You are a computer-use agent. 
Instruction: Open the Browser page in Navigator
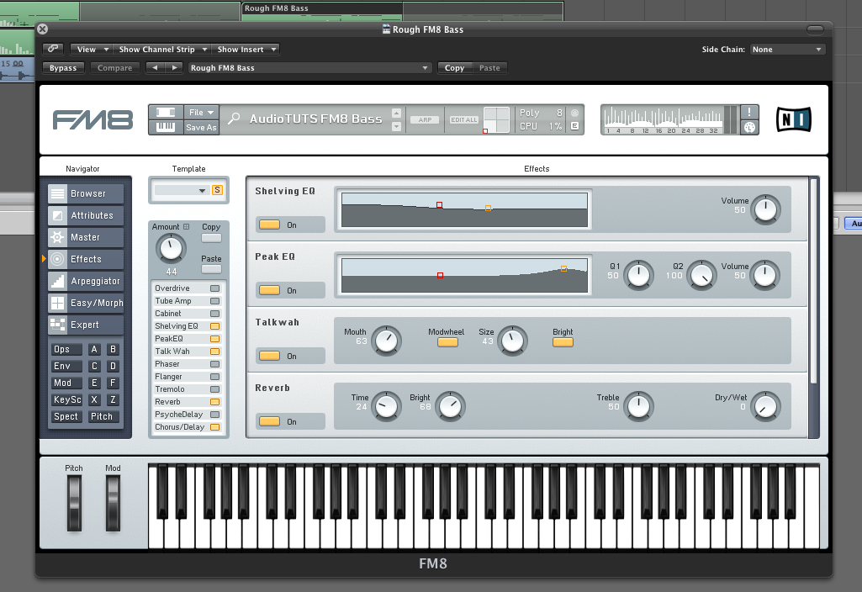pos(86,193)
